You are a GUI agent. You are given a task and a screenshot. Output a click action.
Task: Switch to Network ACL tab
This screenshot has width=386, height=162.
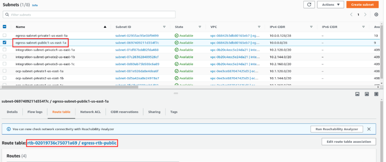[90, 112]
